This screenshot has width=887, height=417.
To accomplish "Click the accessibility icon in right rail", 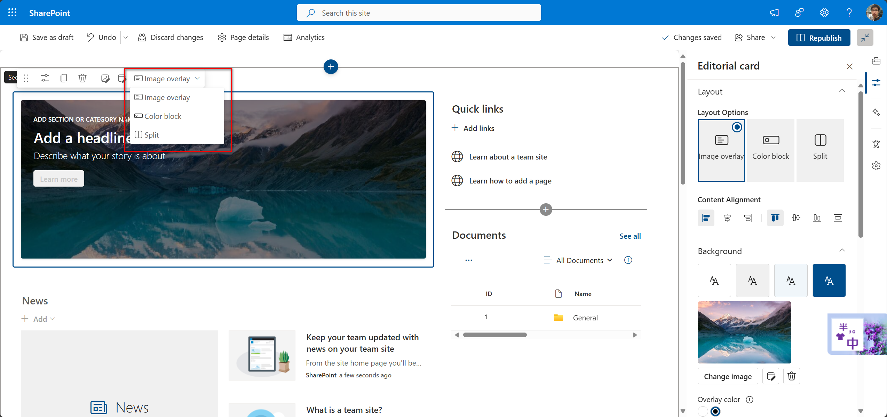I will point(876,144).
